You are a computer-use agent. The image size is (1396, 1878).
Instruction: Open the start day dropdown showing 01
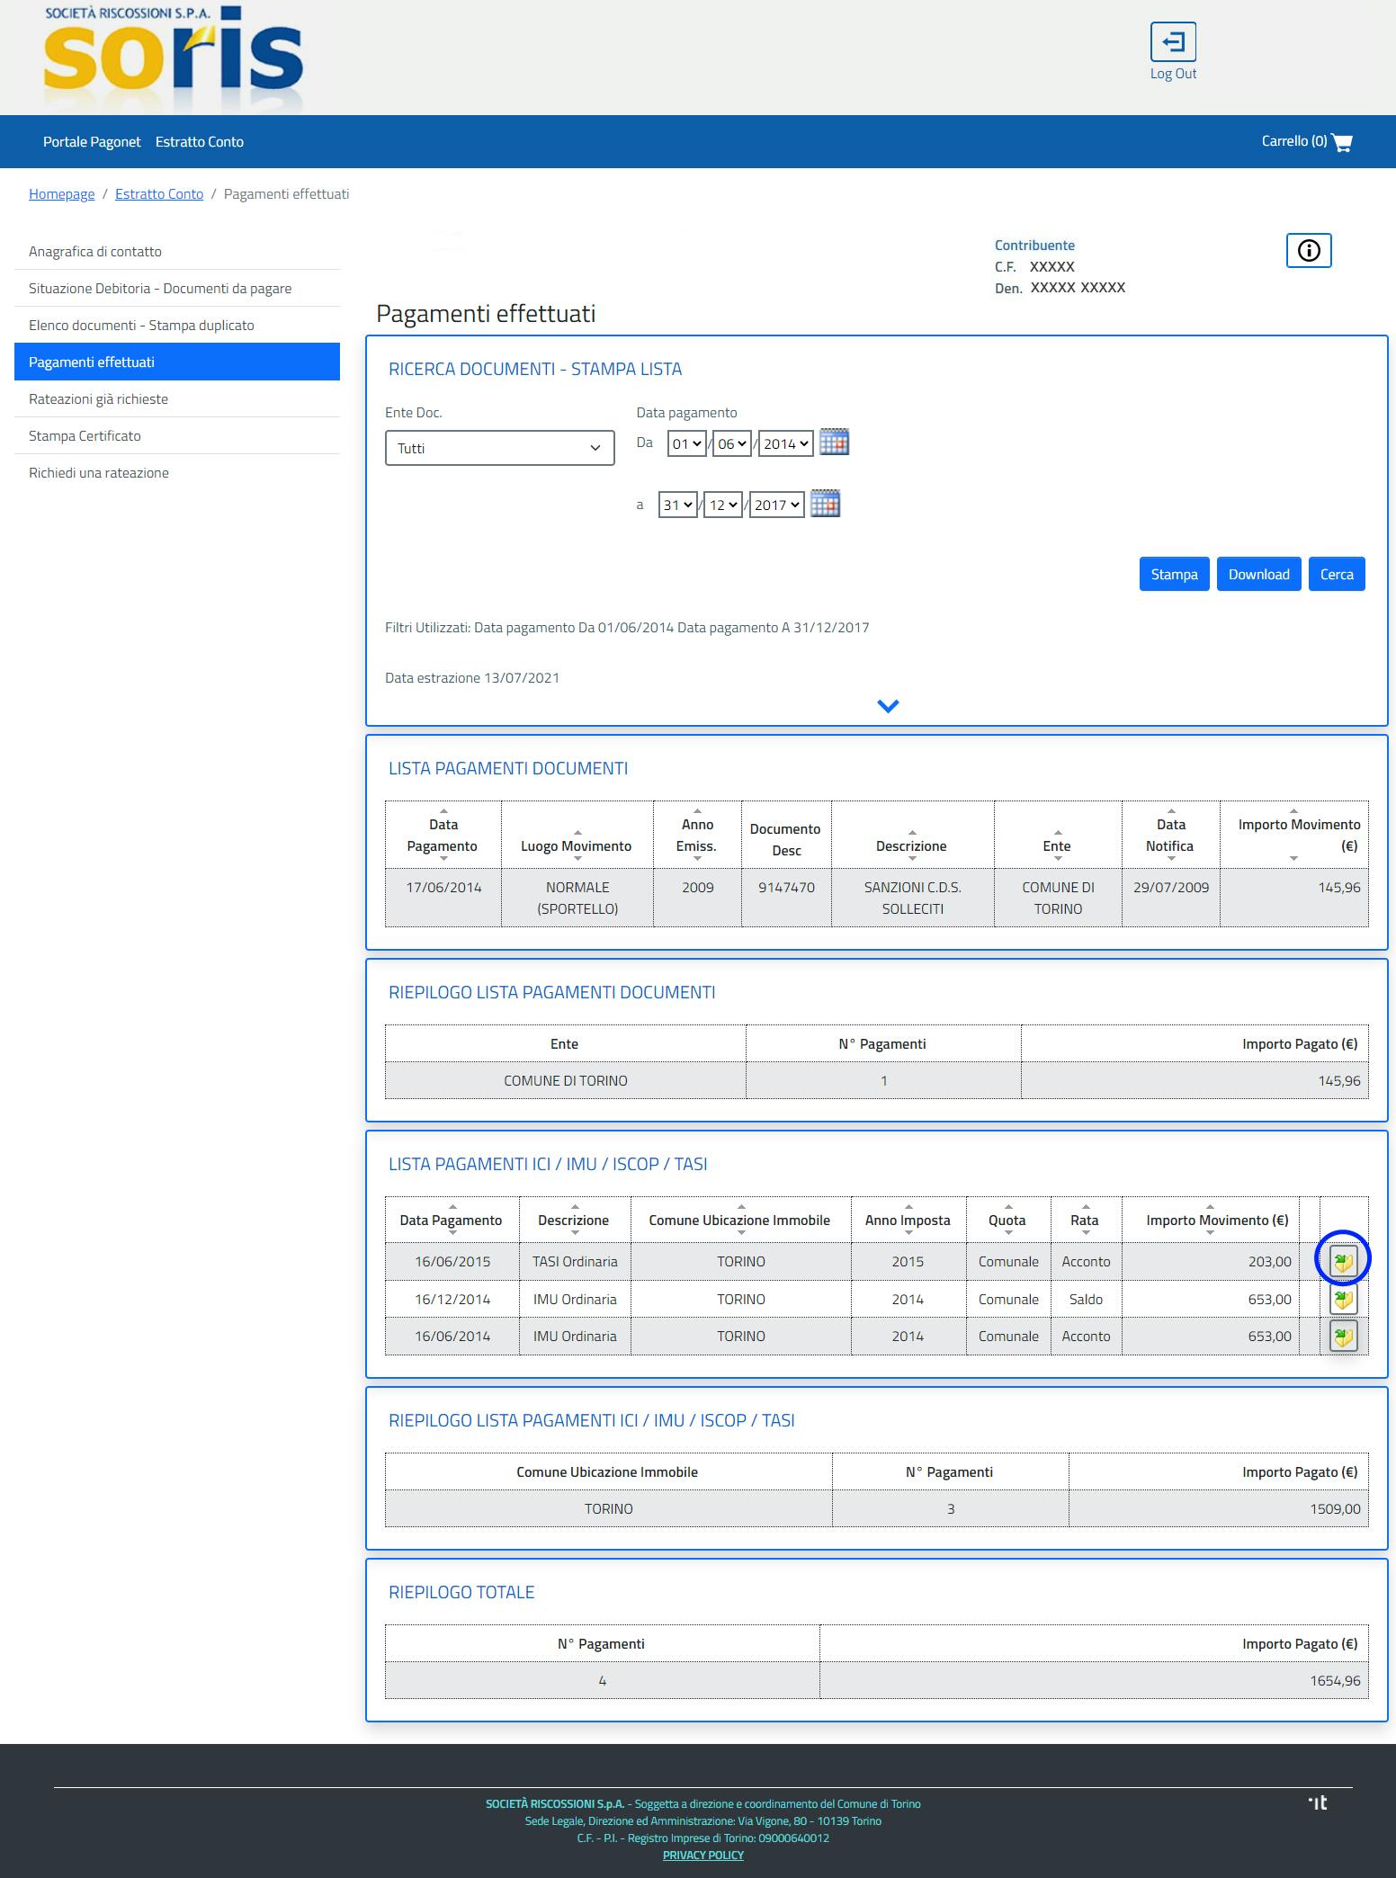click(685, 443)
